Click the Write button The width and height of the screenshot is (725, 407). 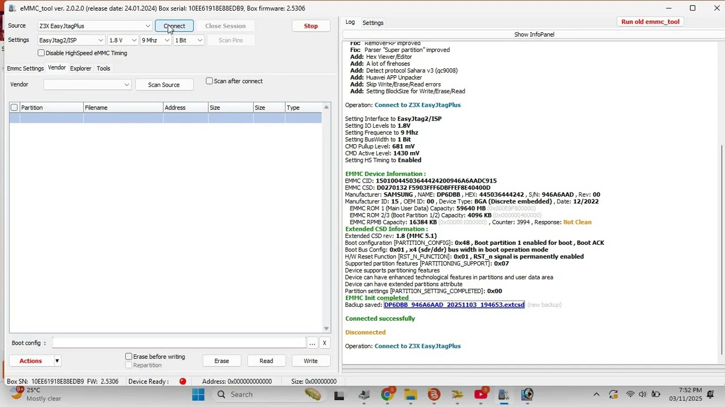(310, 361)
